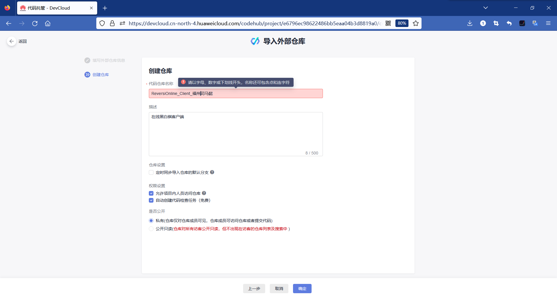Viewport: 557px width, 299px height.
Task: Click the 返回 back arrow button
Action: coord(12,41)
